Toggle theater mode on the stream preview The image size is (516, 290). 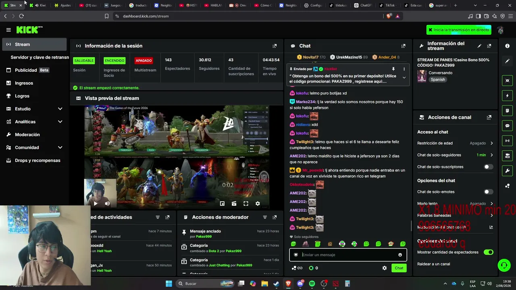coord(234,203)
